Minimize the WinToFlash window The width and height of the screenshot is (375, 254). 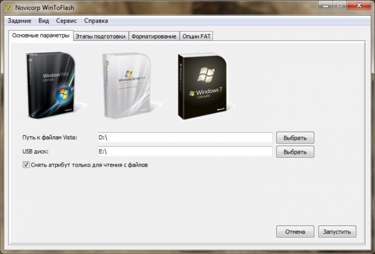pos(325,5)
